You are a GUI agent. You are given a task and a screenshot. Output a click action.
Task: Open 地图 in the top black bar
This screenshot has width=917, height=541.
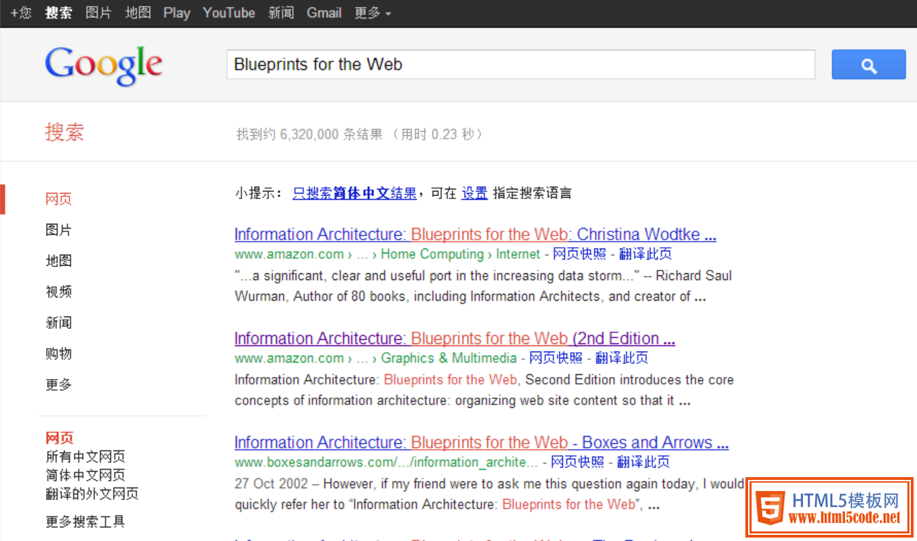(138, 13)
